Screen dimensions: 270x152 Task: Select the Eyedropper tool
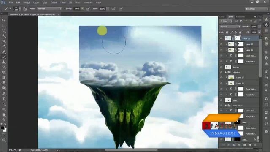click(x=4, y=46)
